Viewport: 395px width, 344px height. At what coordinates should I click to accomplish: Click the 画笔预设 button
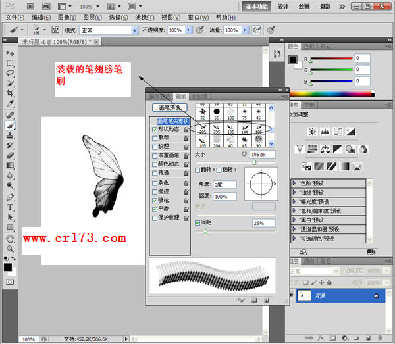(170, 107)
